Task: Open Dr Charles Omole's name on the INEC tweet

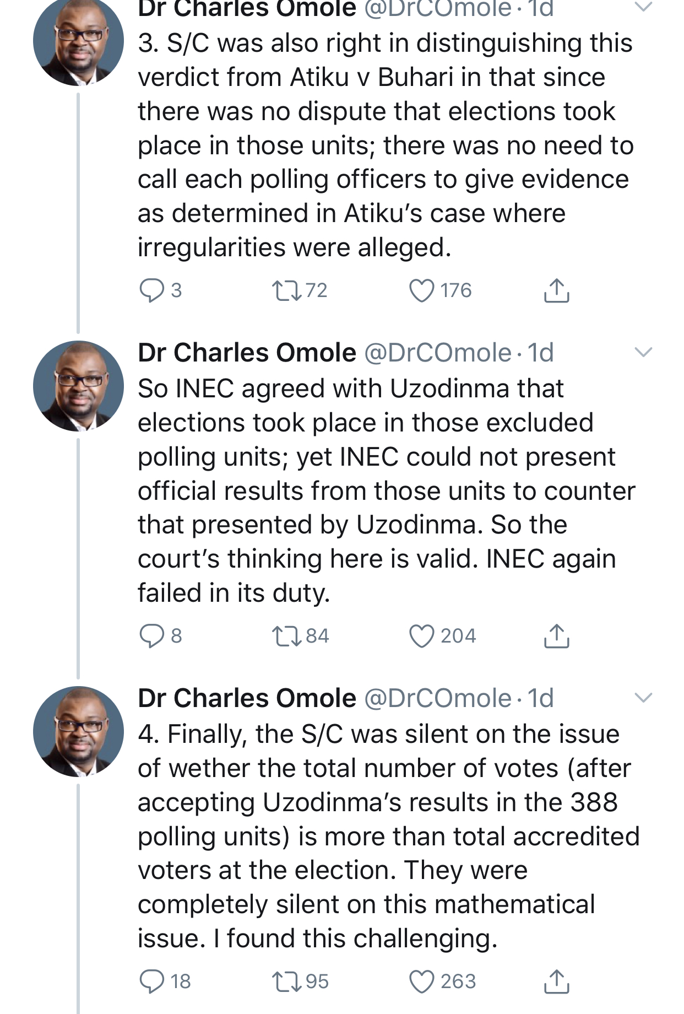Action: click(247, 353)
